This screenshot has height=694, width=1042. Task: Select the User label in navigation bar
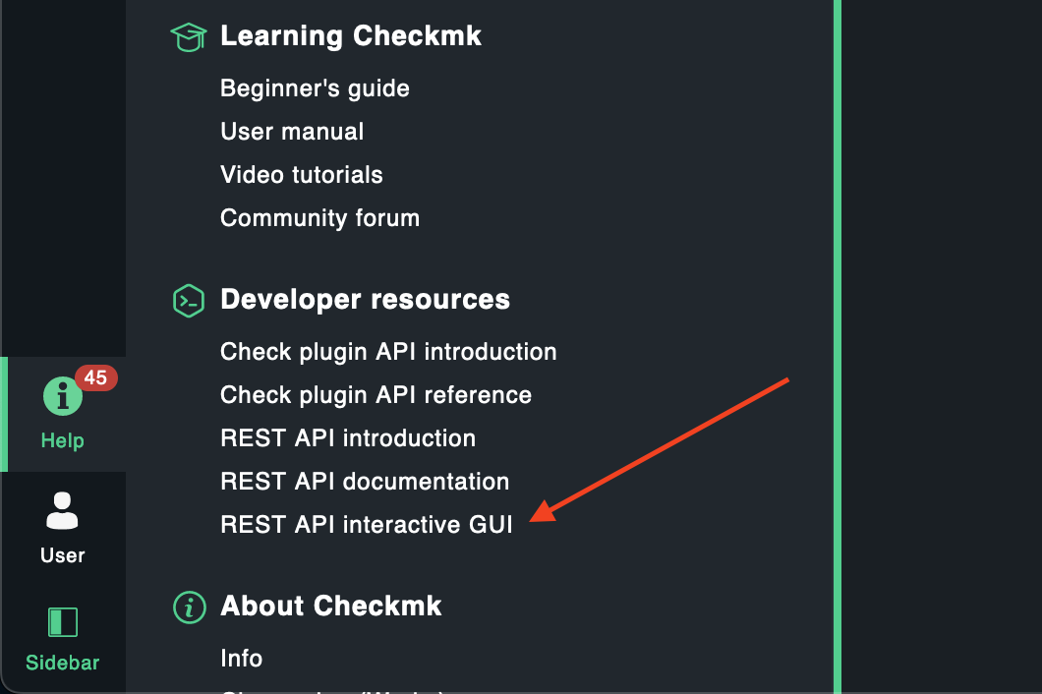[62, 555]
